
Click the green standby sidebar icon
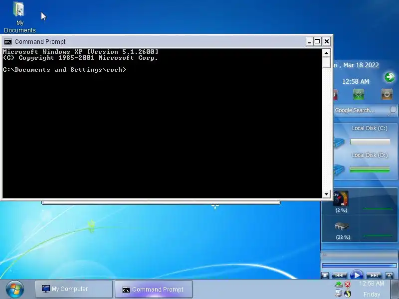(x=359, y=94)
